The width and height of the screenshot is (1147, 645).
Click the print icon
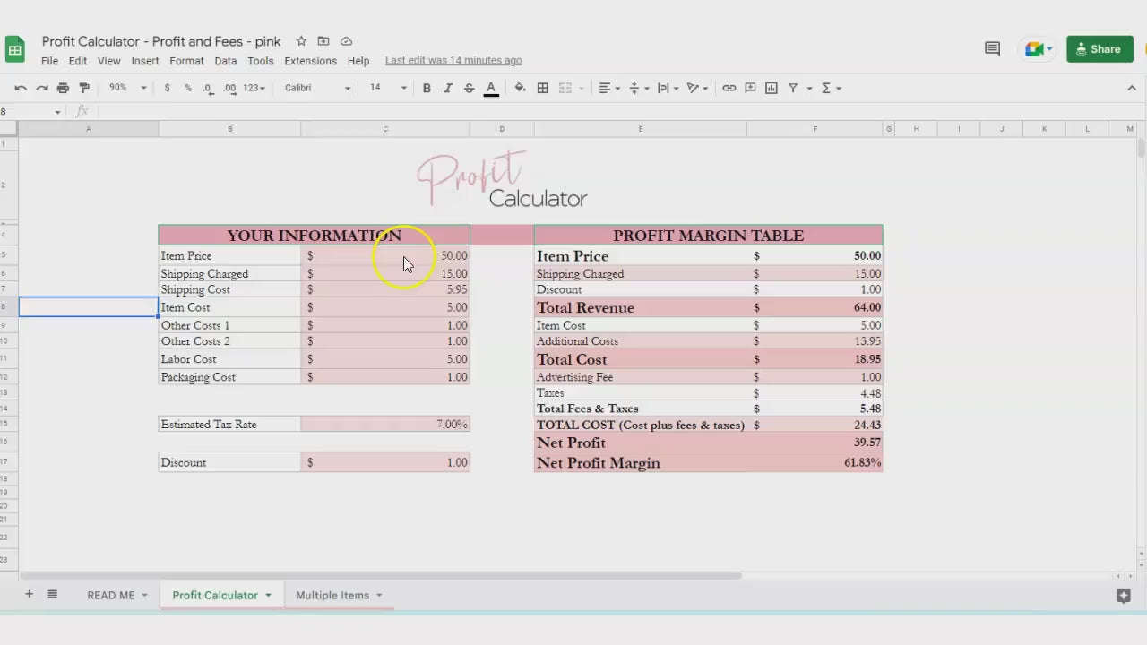(x=63, y=88)
